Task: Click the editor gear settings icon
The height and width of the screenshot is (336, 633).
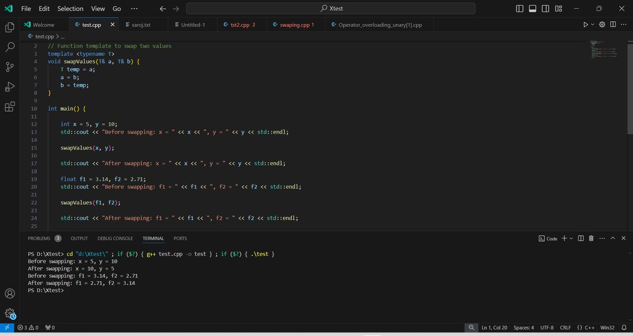Action: [602, 25]
